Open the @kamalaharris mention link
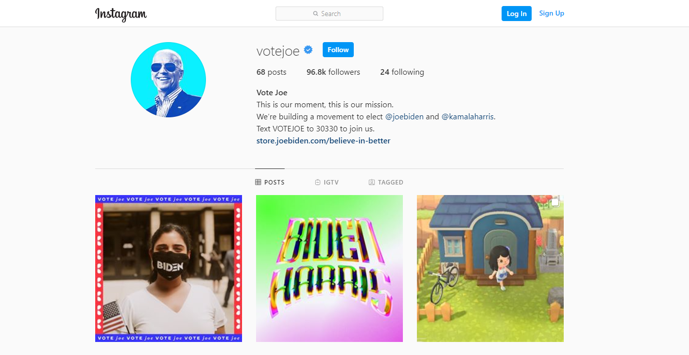This screenshot has height=355, width=689. [468, 116]
